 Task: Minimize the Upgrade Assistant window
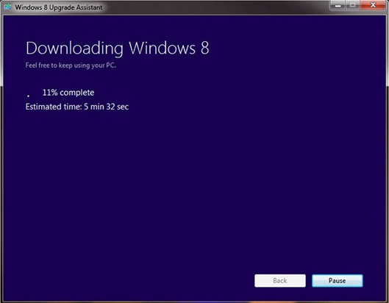[338, 5]
